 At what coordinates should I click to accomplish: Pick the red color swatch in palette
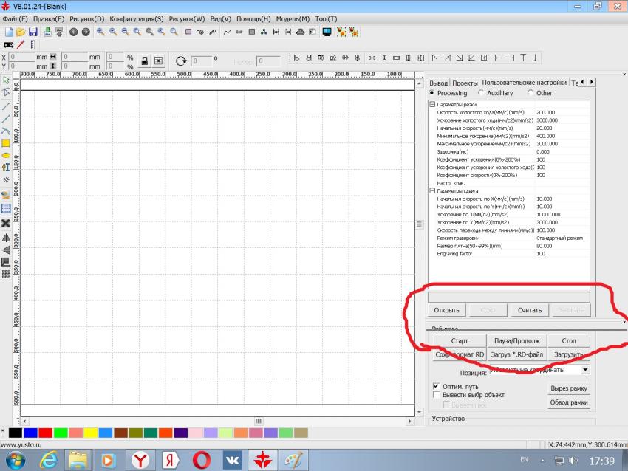click(44, 432)
